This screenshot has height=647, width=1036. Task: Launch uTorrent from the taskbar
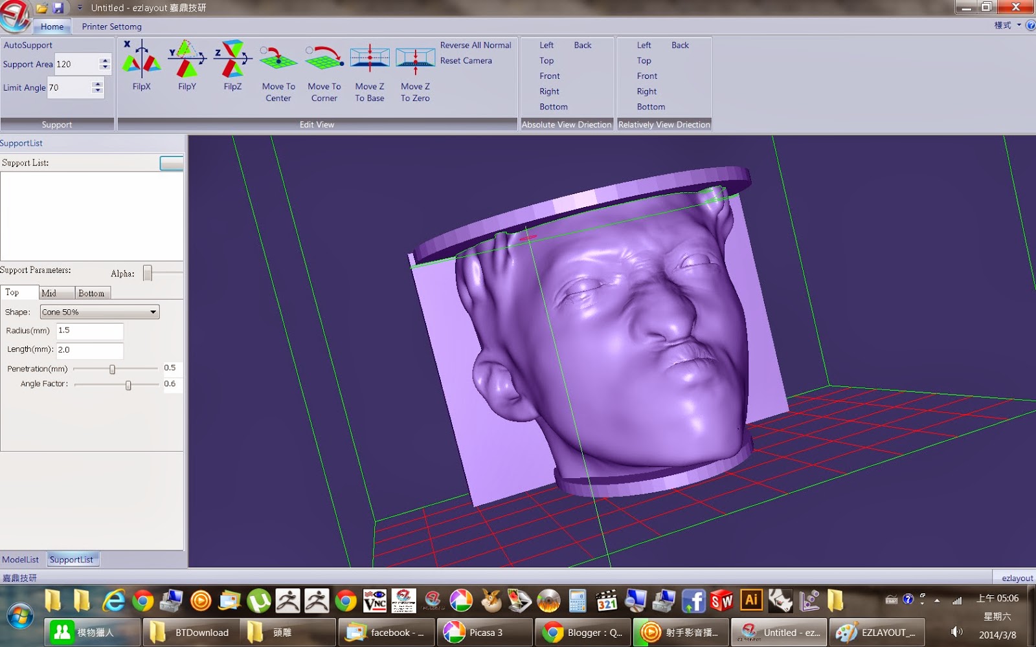259,601
